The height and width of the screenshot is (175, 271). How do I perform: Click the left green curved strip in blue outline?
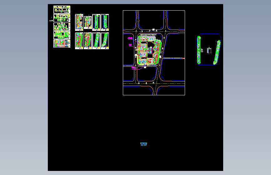pos(199,50)
